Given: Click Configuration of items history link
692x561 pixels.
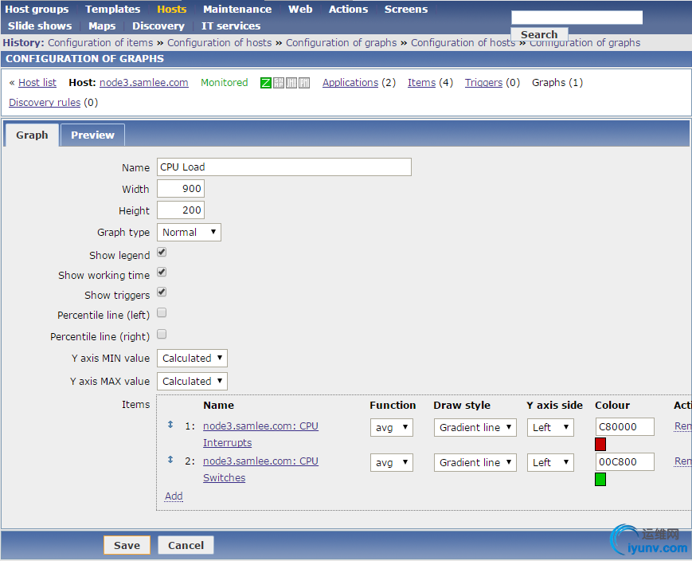Looking at the screenshot, I should pyautogui.click(x=100, y=43).
